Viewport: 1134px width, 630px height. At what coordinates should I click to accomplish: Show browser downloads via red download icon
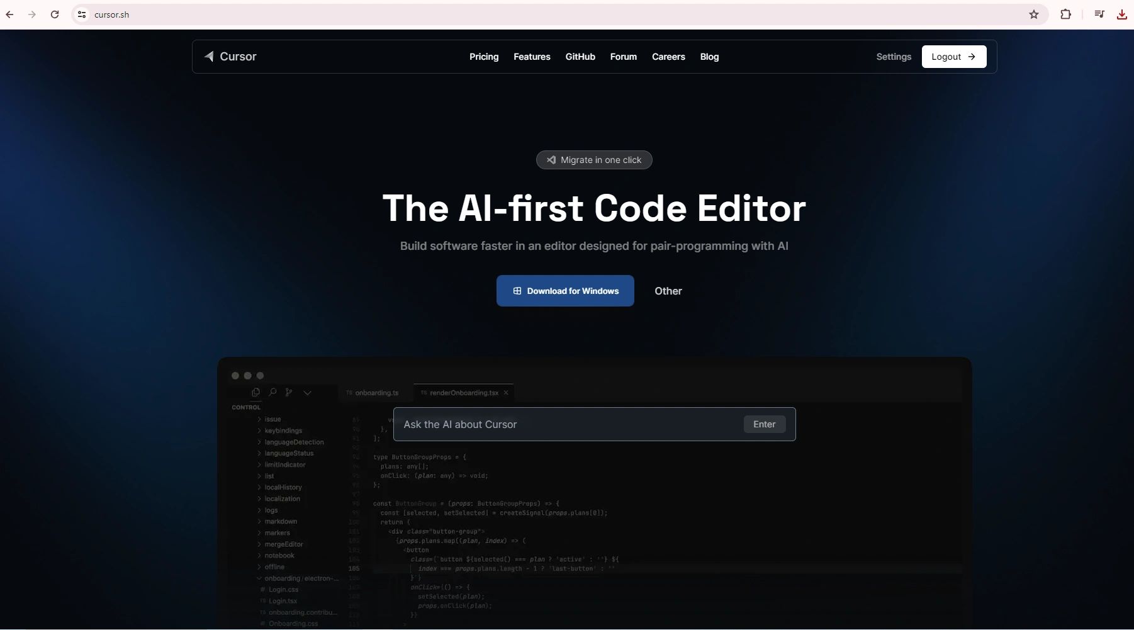tap(1121, 14)
